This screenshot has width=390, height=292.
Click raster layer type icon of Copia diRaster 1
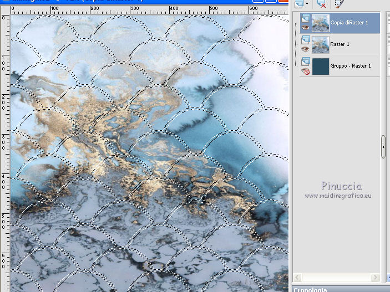(x=306, y=18)
